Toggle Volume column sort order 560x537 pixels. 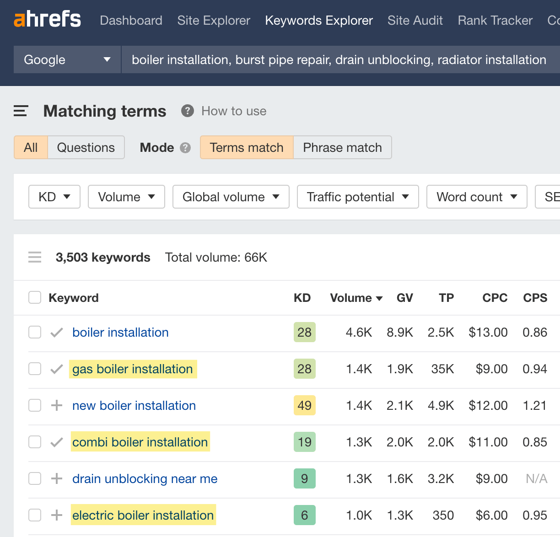coord(356,298)
